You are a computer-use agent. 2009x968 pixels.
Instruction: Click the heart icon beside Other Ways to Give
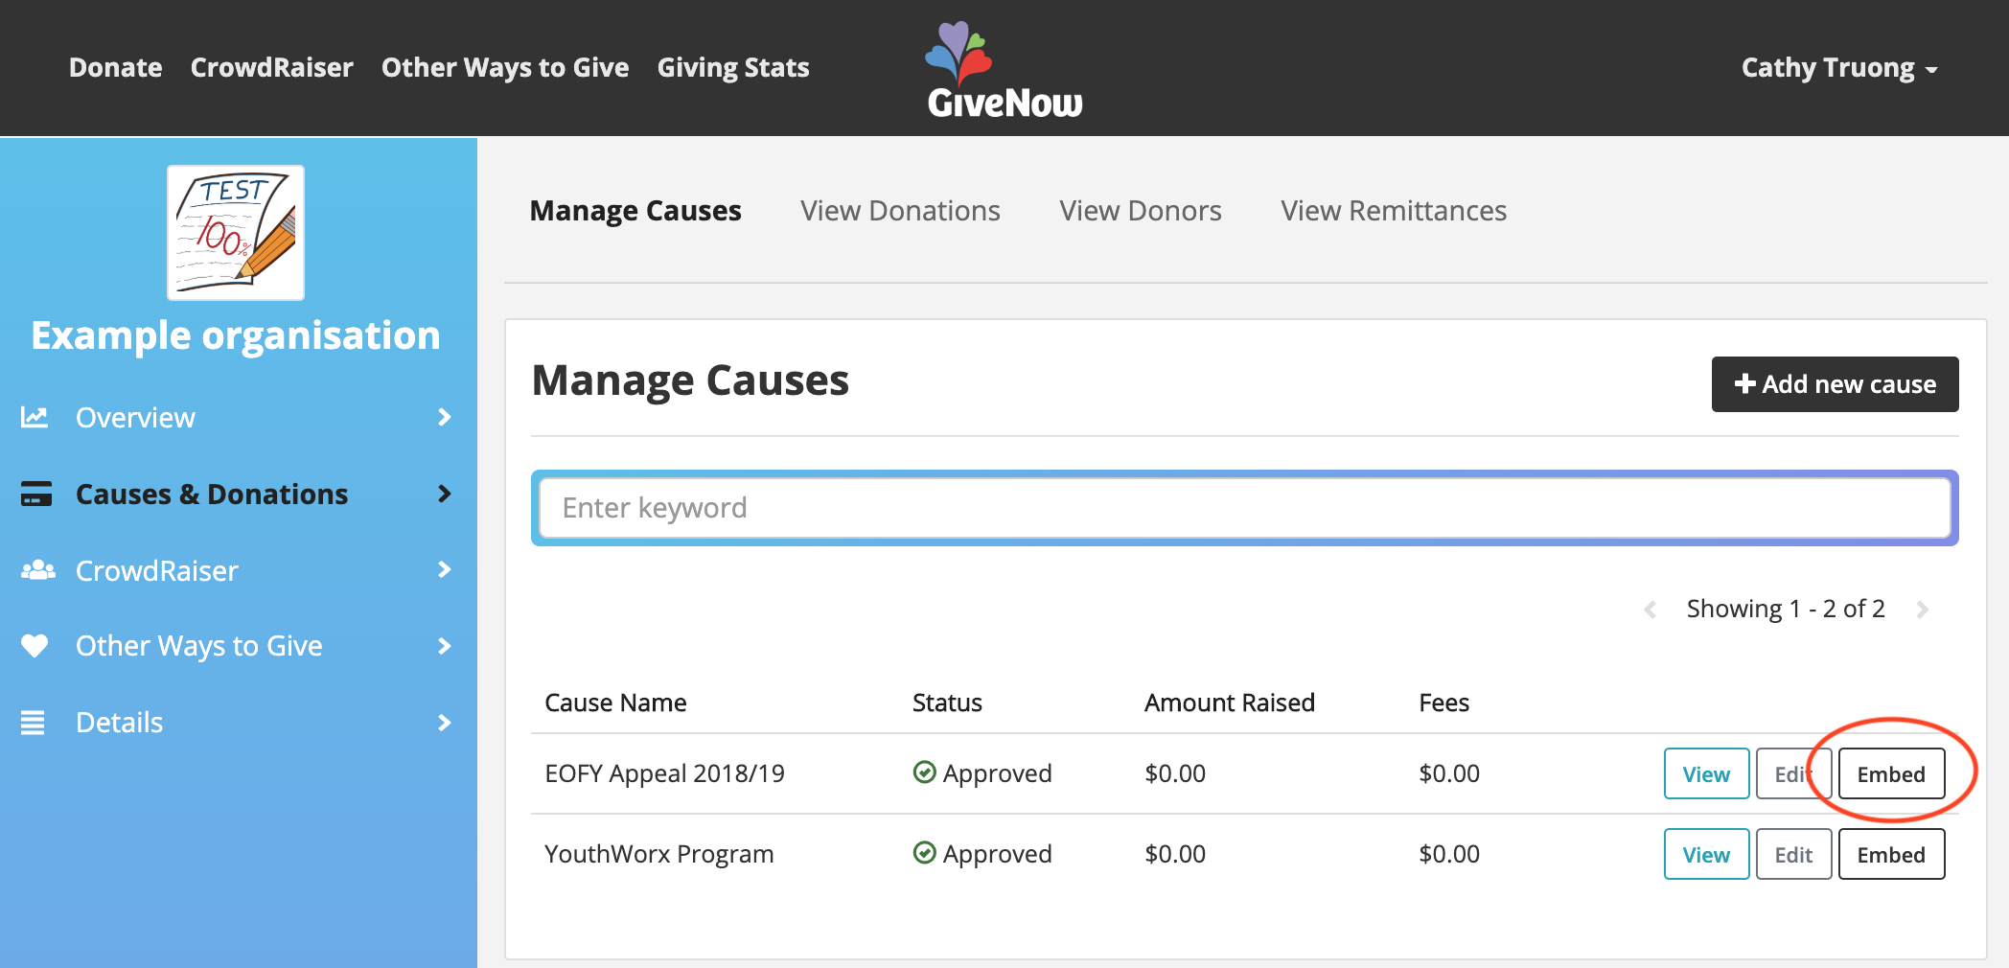pyautogui.click(x=35, y=646)
